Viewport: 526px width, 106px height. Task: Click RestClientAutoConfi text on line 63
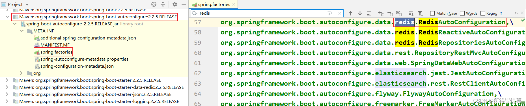pyautogui.click(x=488, y=83)
